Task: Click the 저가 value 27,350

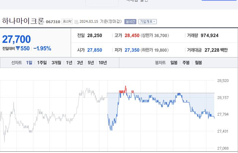Action: [132, 50]
